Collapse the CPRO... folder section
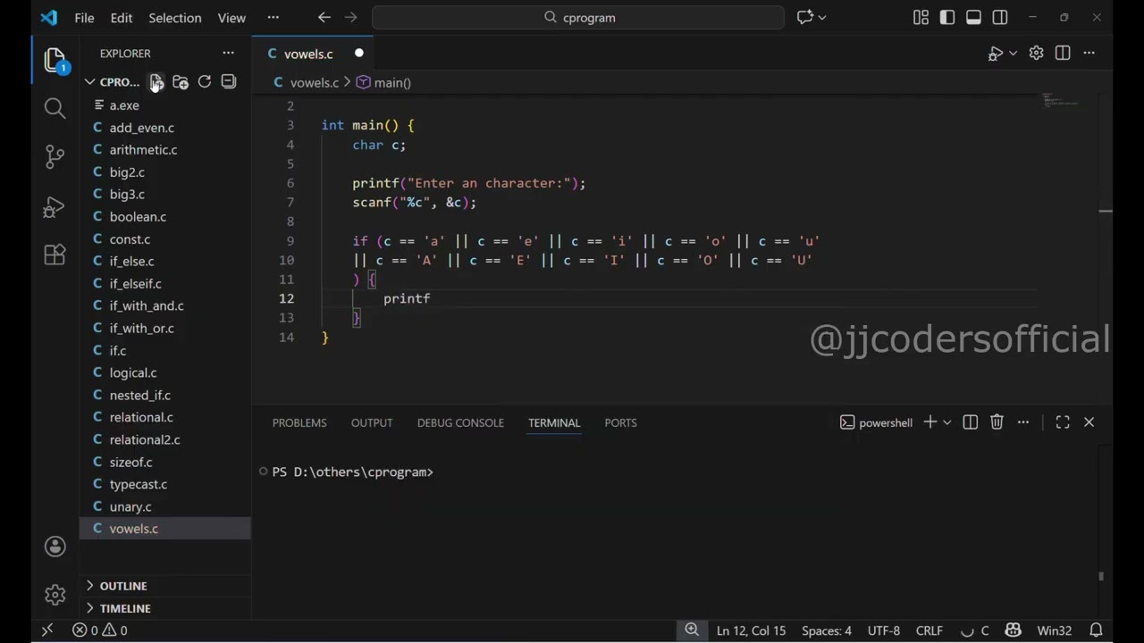The height and width of the screenshot is (643, 1144). point(112,82)
